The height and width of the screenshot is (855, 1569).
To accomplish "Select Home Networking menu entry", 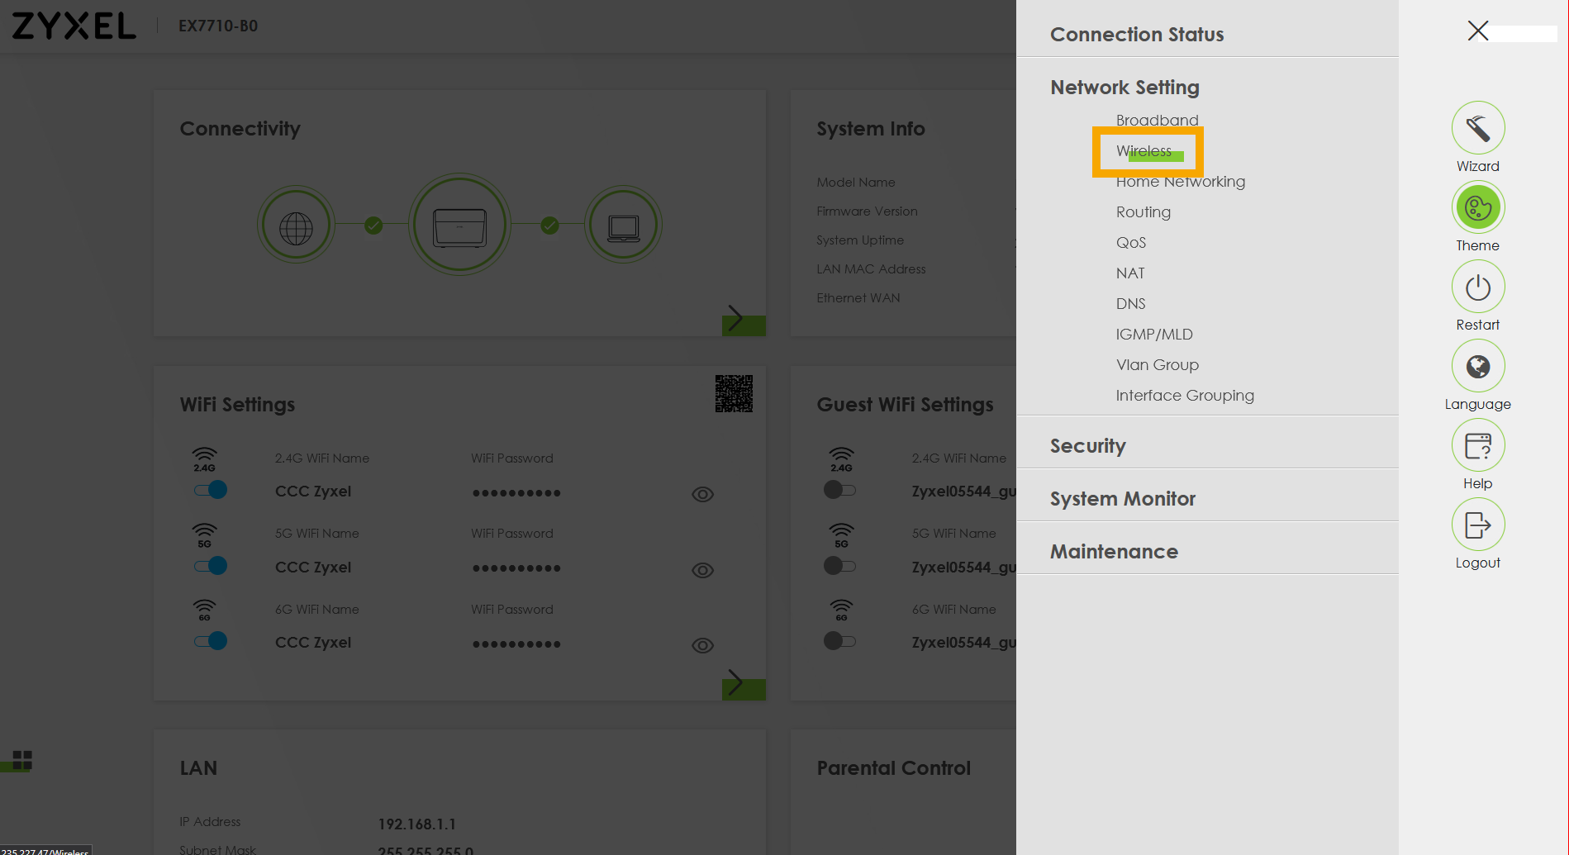I will tap(1180, 182).
